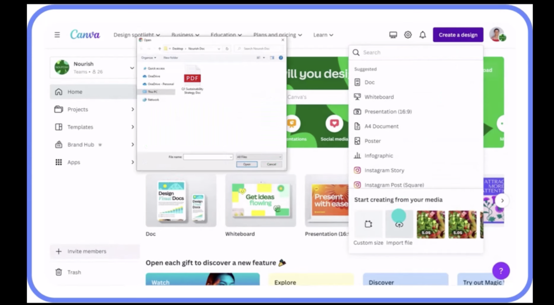Click the Discover gift card
The width and height of the screenshot is (554, 305).
pos(406,279)
